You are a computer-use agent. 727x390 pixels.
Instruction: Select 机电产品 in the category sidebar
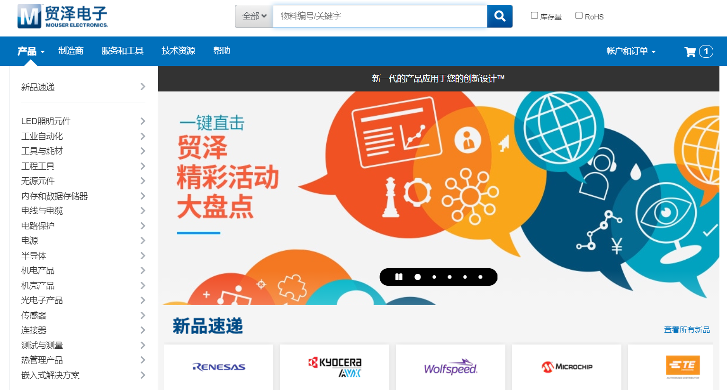pyautogui.click(x=38, y=271)
